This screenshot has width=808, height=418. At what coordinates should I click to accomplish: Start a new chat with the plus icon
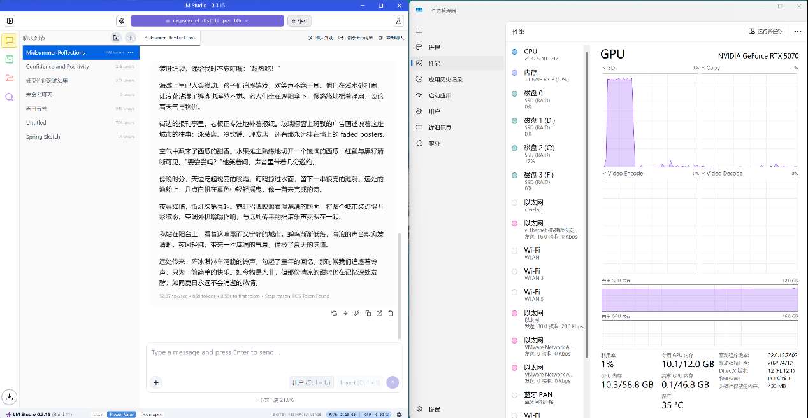[130, 38]
